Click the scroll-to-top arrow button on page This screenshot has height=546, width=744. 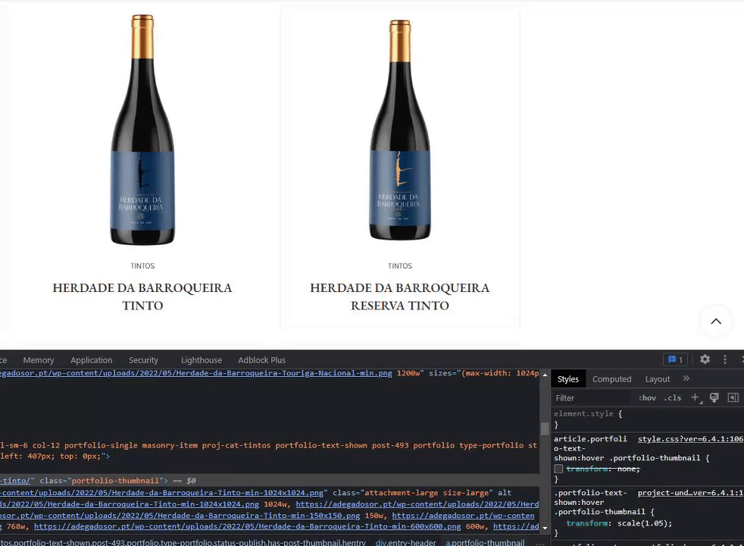[716, 322]
